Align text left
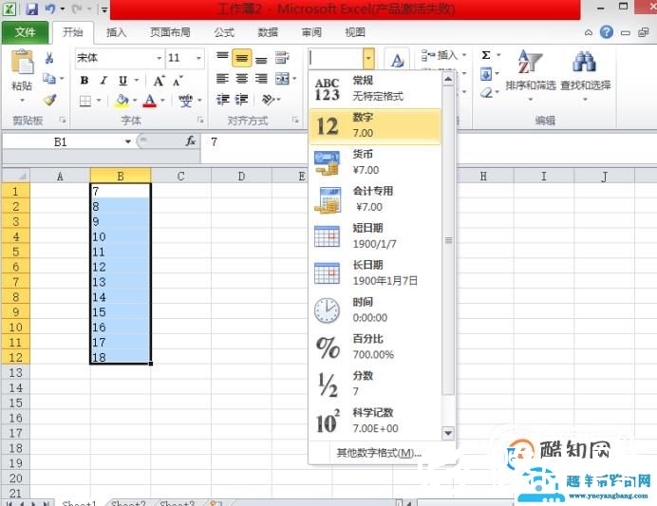This screenshot has width=657, height=506. (x=222, y=79)
